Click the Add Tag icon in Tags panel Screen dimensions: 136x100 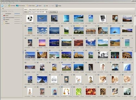[2, 11]
